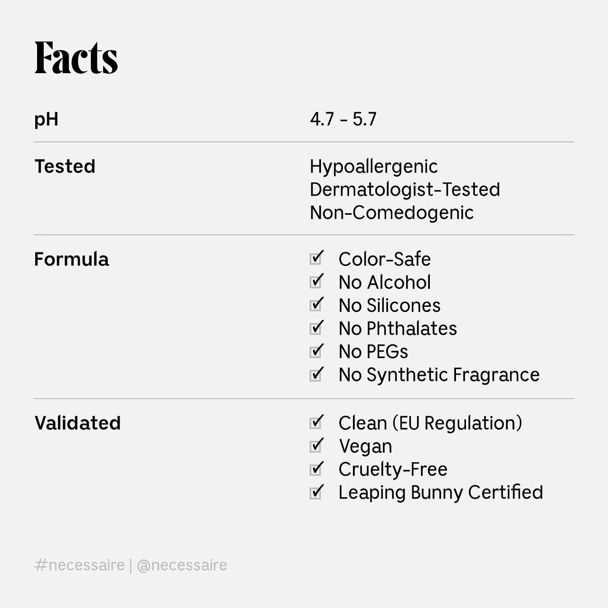Screen dimensions: 608x608
Task: Click the Formula section label
Action: [x=72, y=259]
